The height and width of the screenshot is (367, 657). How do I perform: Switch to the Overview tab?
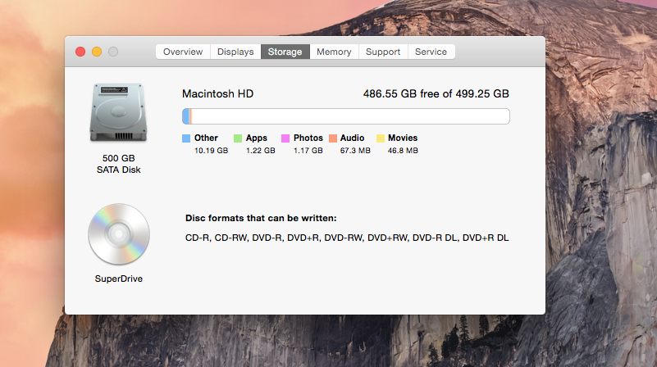[x=183, y=52]
